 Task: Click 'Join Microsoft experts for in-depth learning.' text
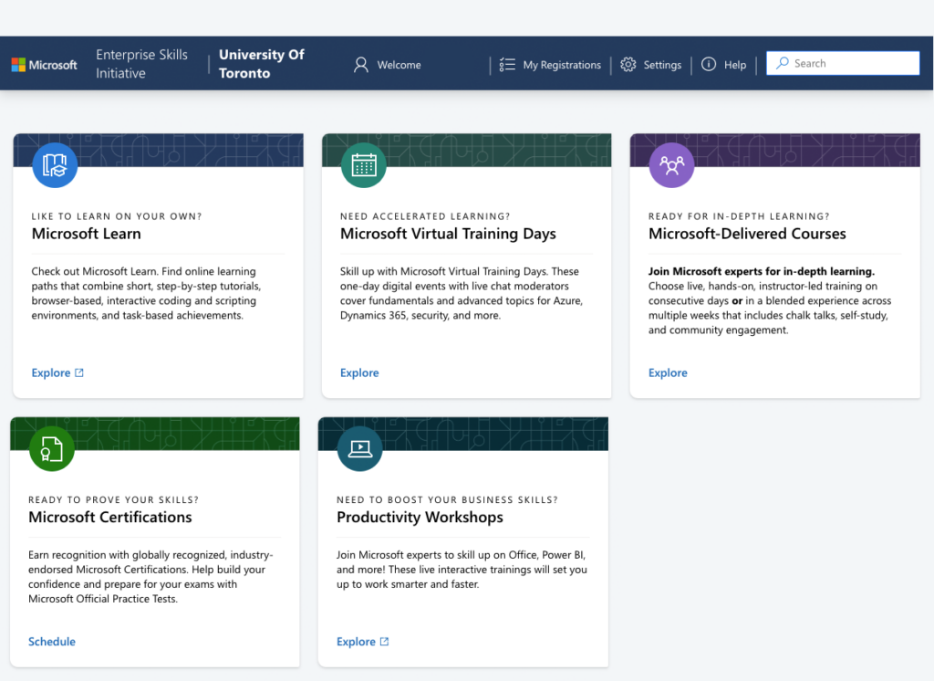[x=762, y=271]
